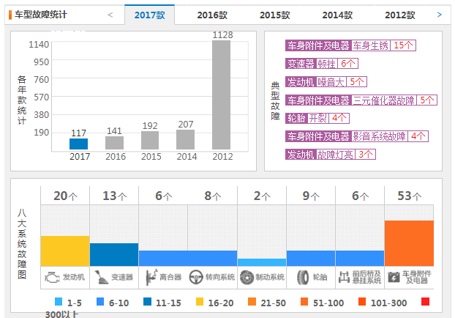Click the light blue brake system bar
The image size is (455, 318).
(262, 262)
